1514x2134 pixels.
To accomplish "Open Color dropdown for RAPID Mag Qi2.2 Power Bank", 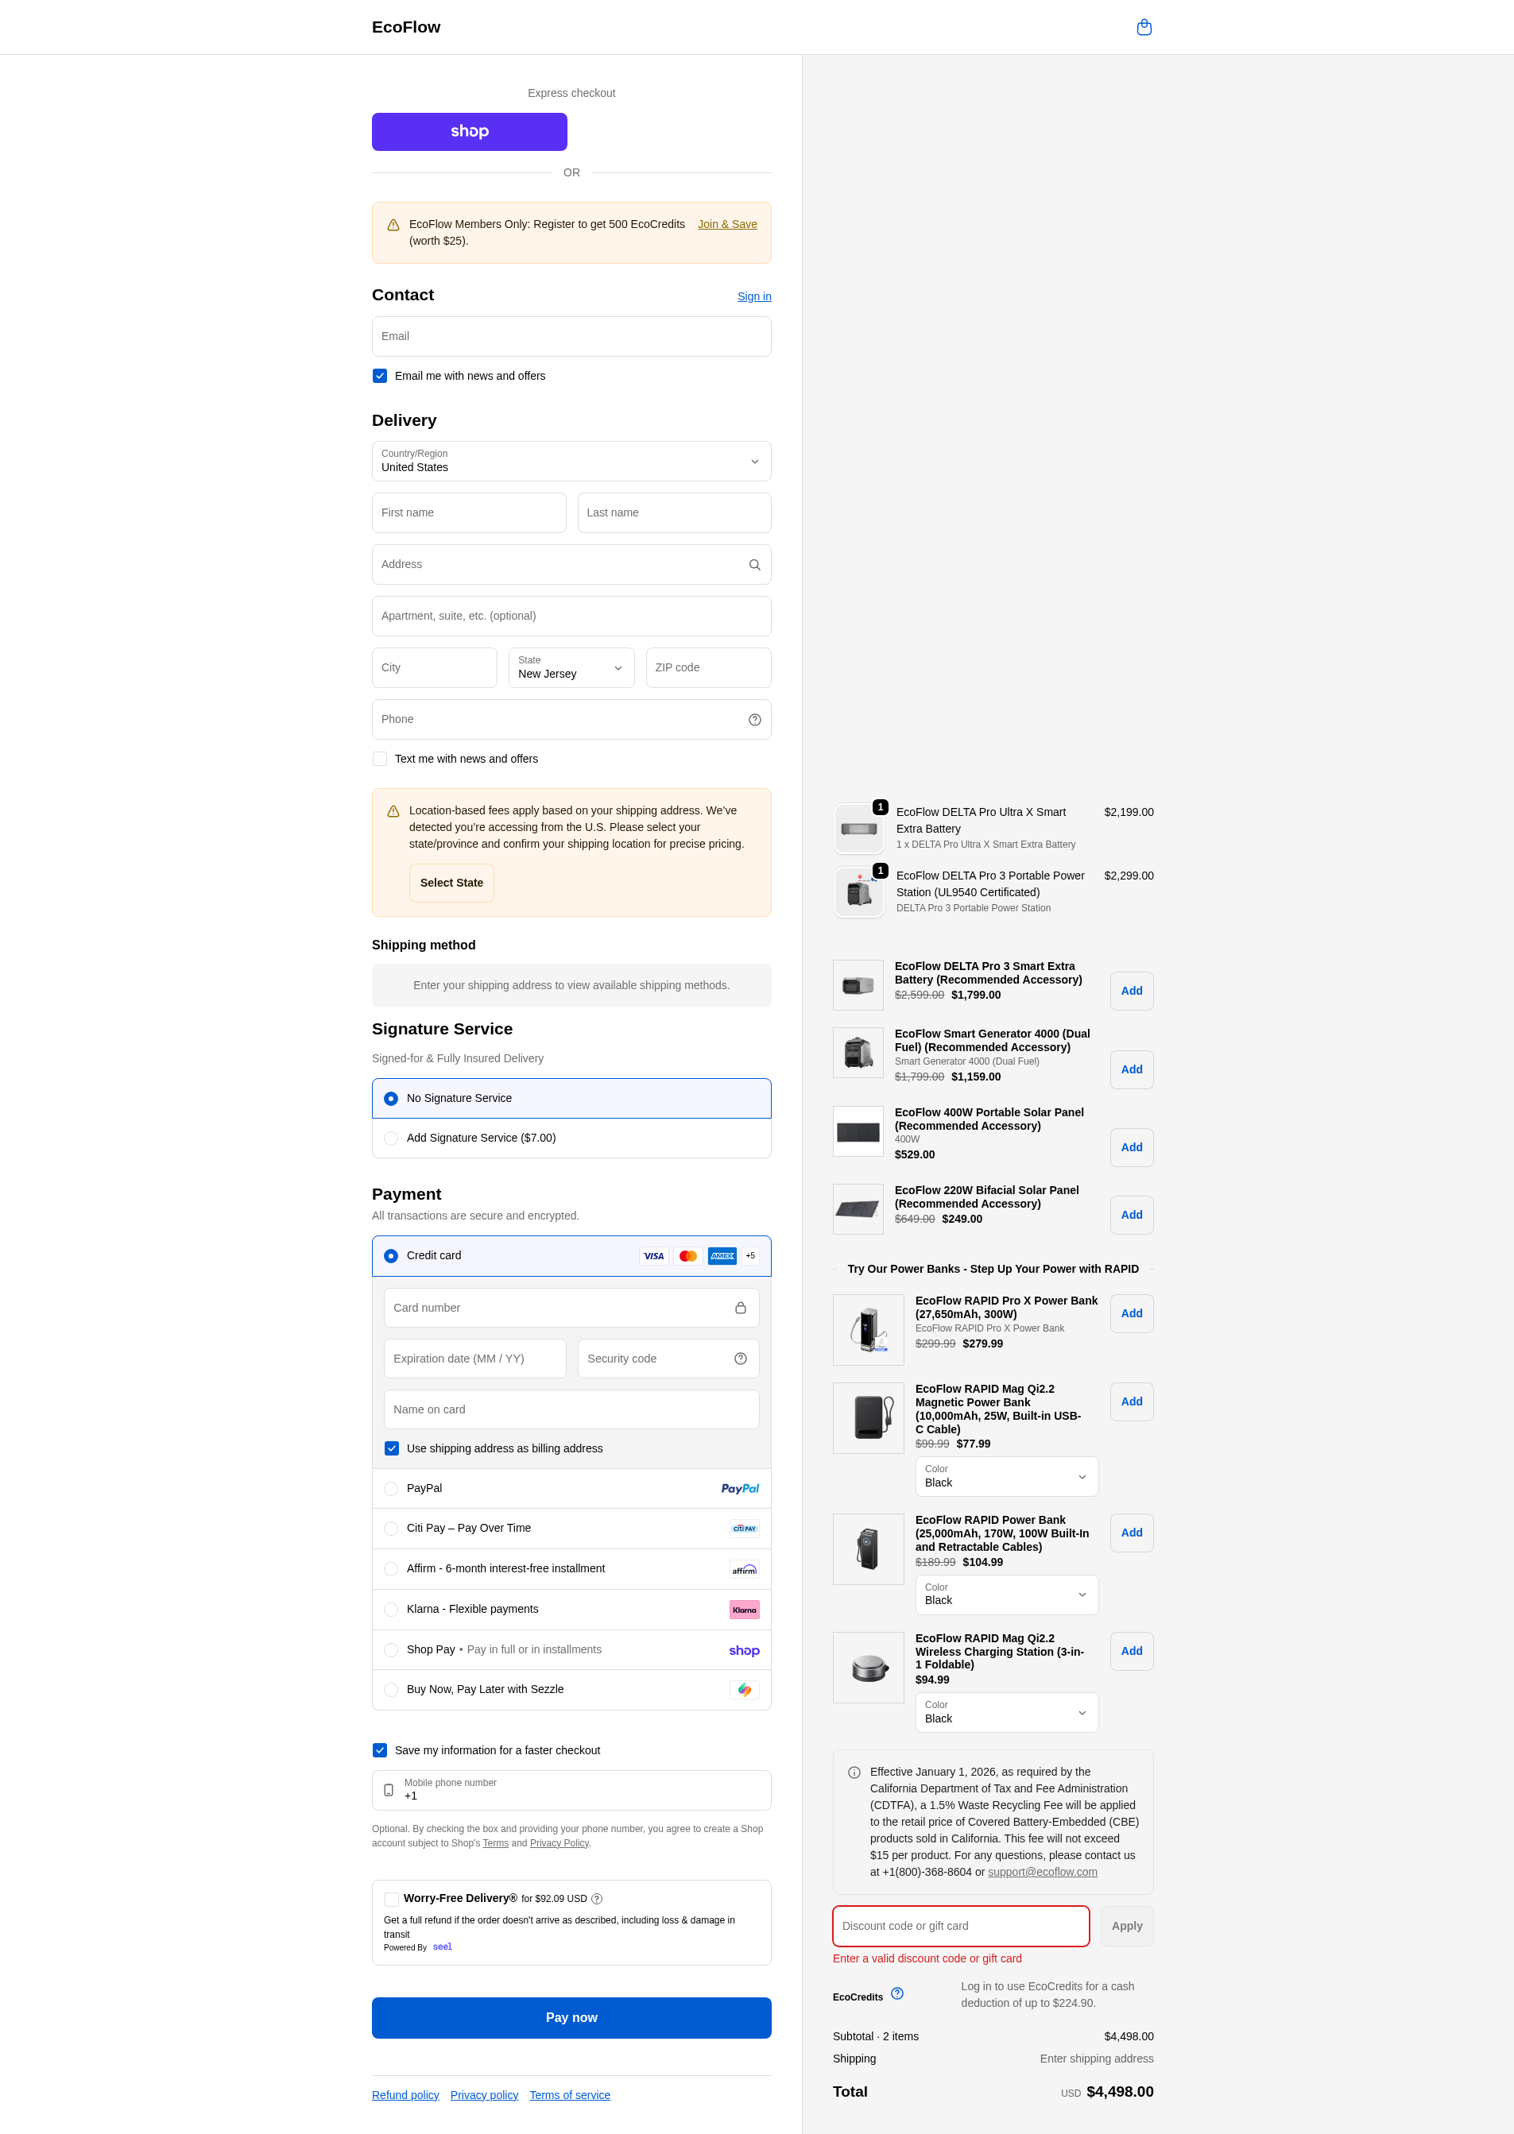I will [x=1007, y=1476].
